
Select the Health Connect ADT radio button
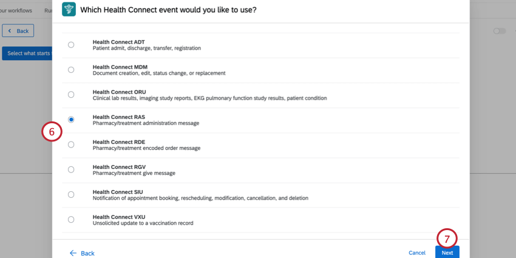71,45
